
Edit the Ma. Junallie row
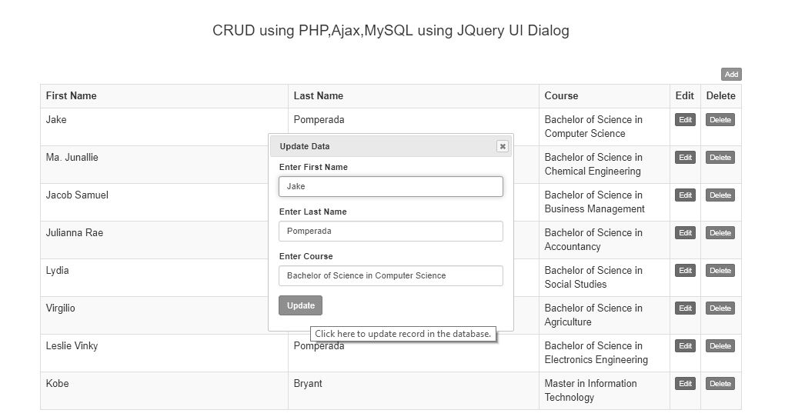pyautogui.click(x=685, y=157)
